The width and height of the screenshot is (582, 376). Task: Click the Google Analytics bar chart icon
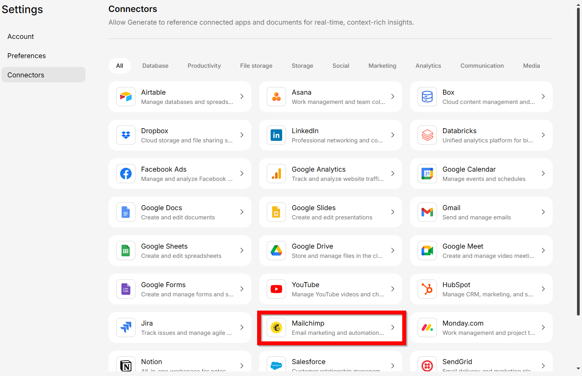click(x=276, y=174)
